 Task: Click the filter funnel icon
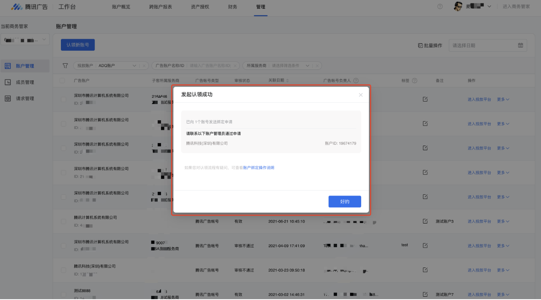pos(65,66)
